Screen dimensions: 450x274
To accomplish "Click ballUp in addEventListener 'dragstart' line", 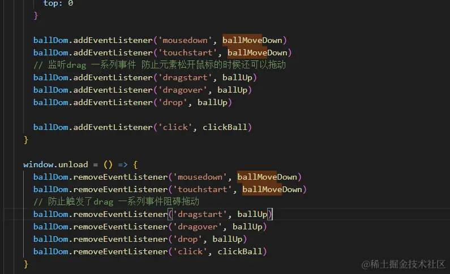I will [237, 77].
